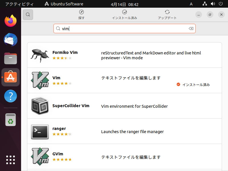Open the Files dock icon
Viewport: 228px width, 171px height.
pos(11,58)
